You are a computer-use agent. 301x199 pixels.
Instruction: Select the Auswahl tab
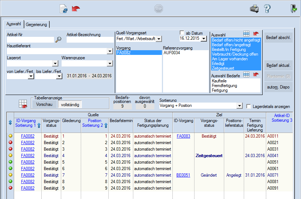coord(14,24)
